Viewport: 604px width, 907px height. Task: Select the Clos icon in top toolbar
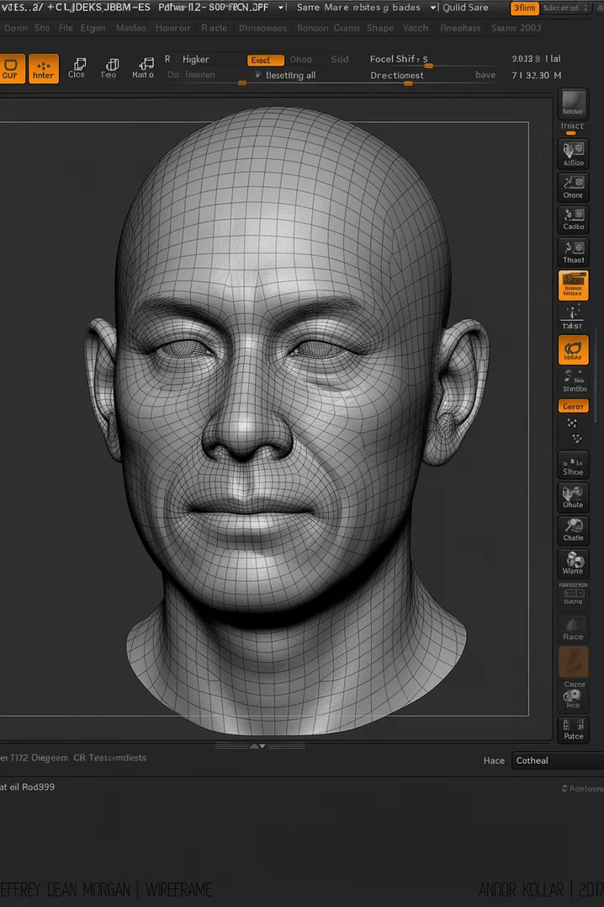(x=77, y=67)
